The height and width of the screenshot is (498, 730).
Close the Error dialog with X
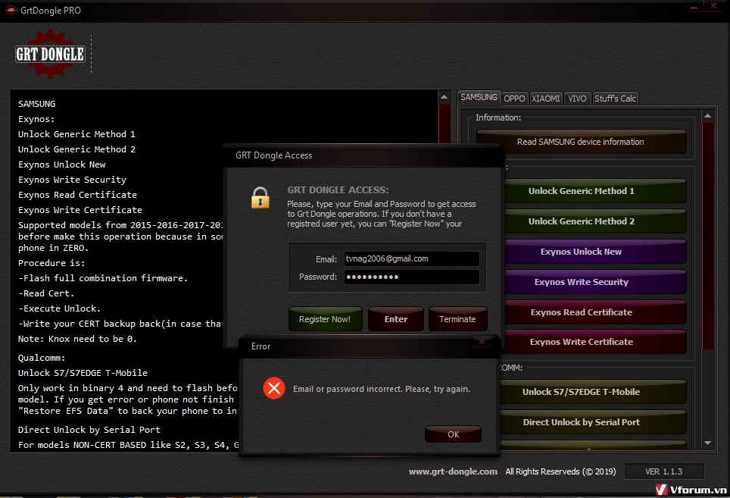pyautogui.click(x=482, y=342)
